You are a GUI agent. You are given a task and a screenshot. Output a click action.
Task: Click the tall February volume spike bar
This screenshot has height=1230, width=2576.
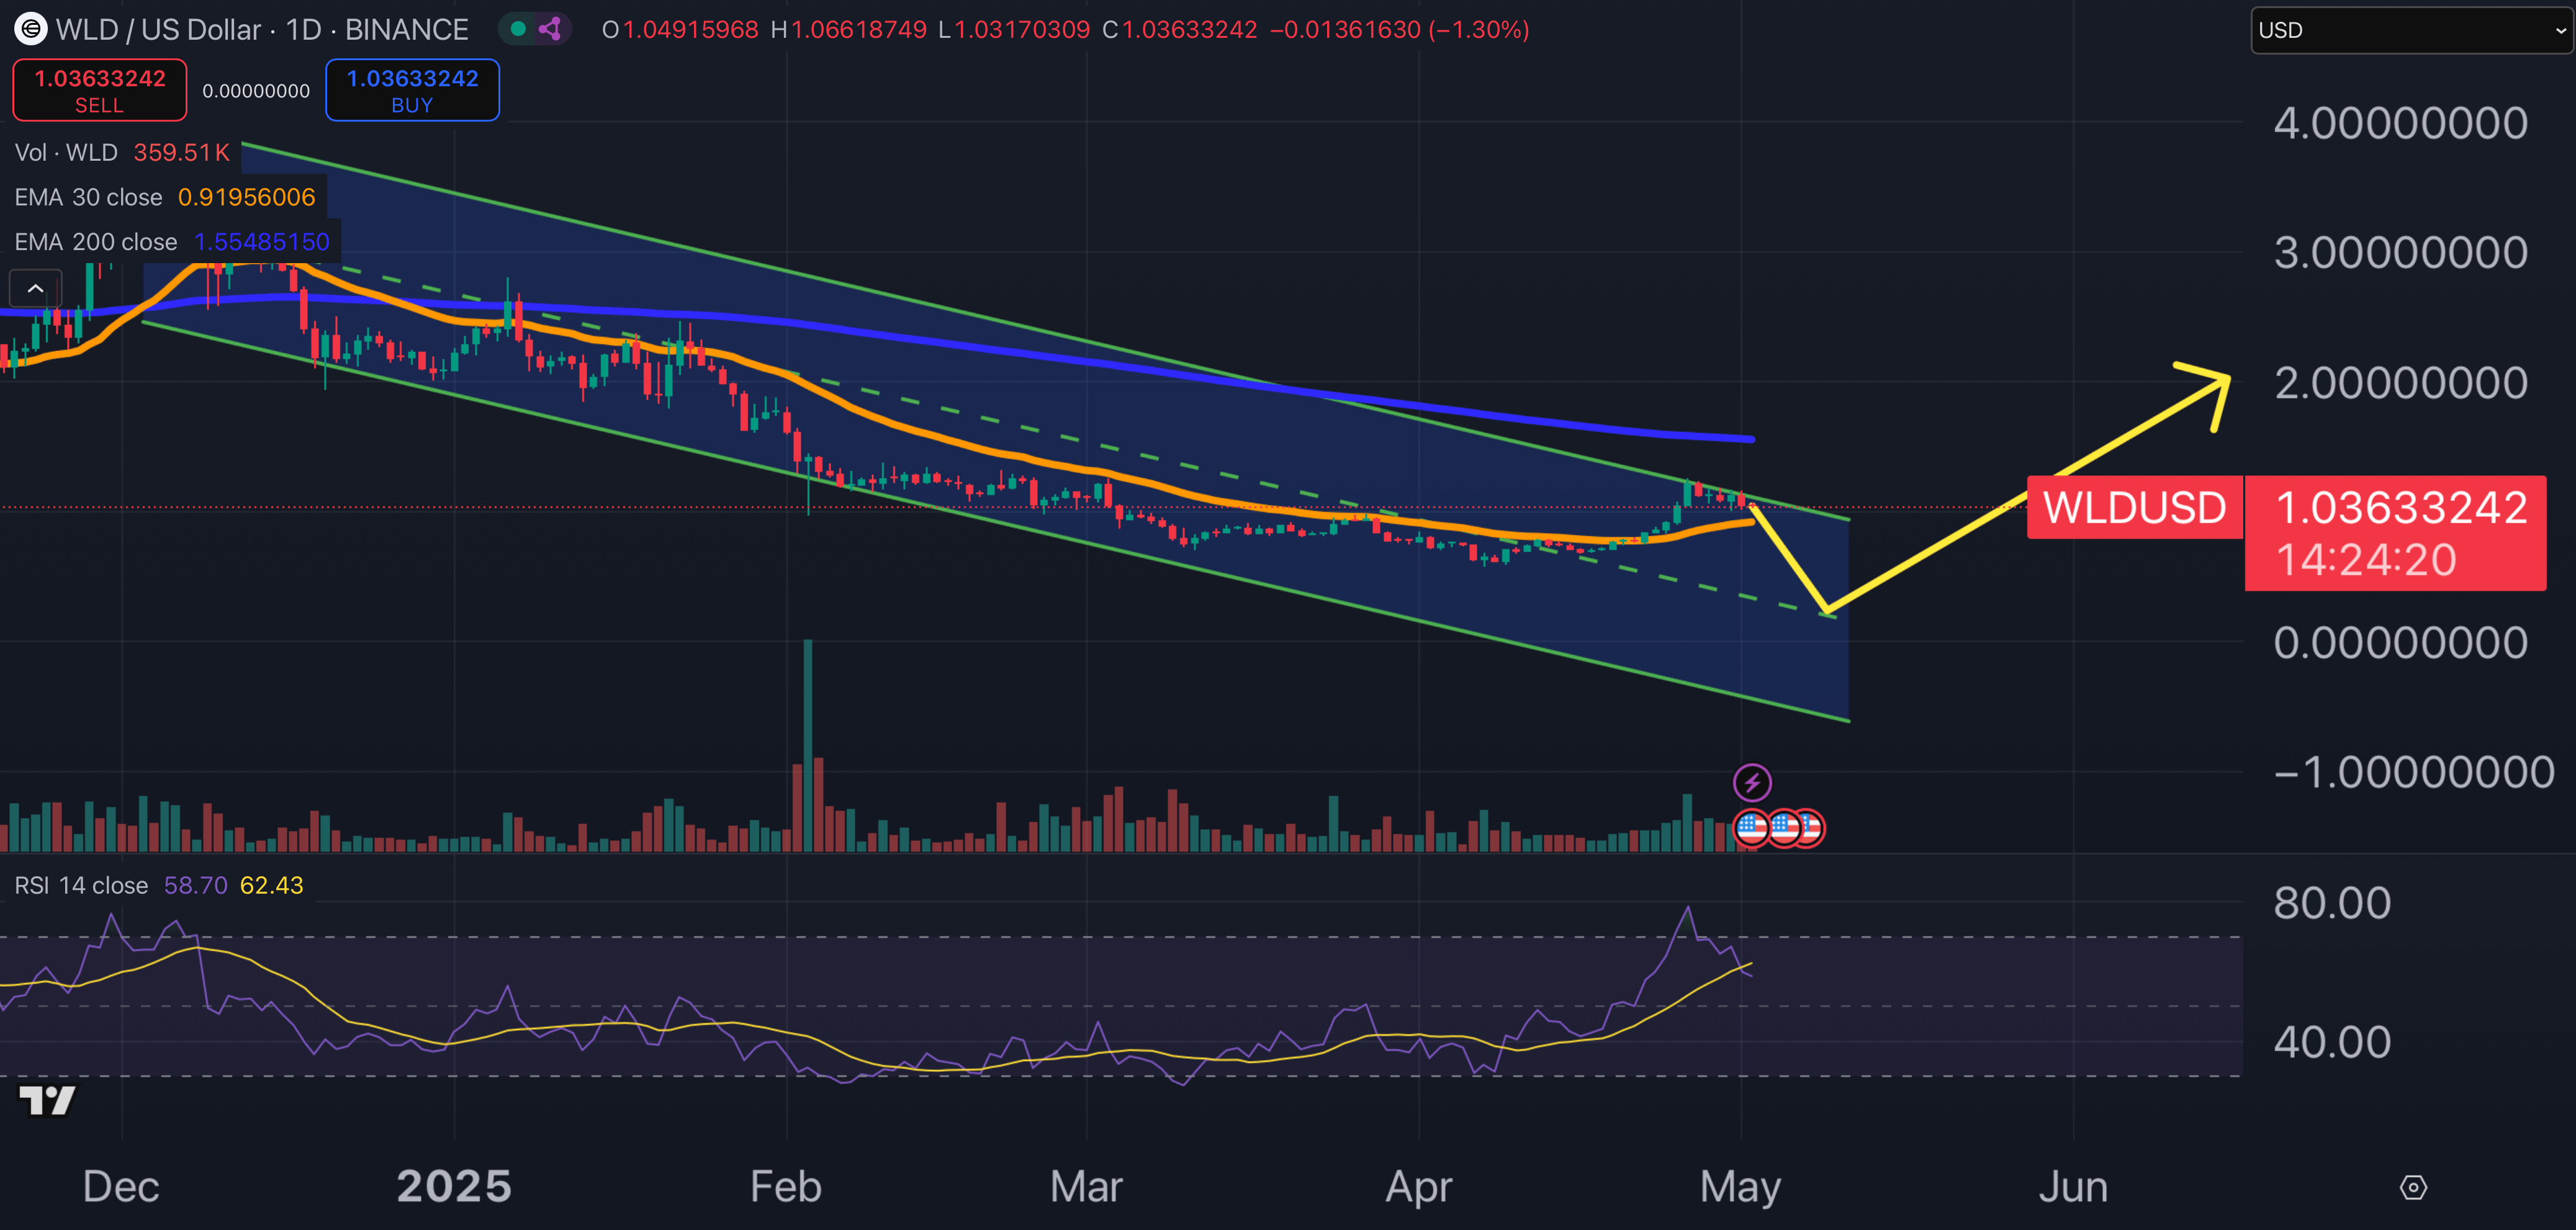(808, 745)
